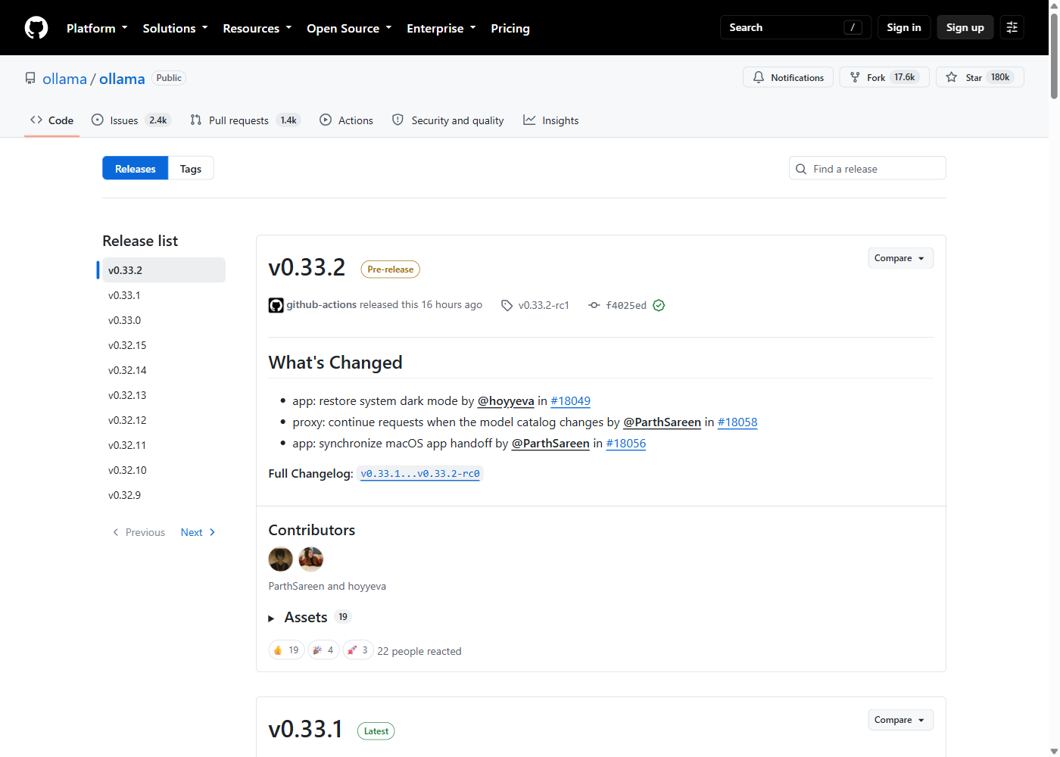1060x757 pixels.
Task: Open the Issues tab
Action: pos(131,120)
